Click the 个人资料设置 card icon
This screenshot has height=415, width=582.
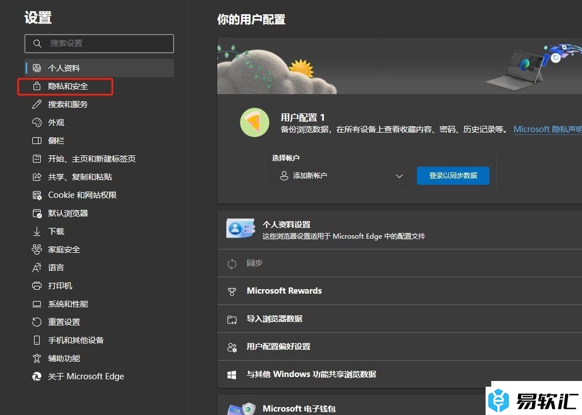coord(241,228)
